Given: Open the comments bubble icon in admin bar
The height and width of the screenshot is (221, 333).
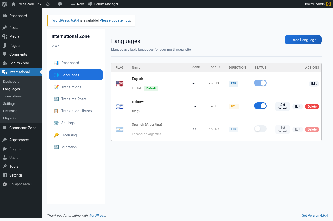Looking at the screenshot, I should coord(60,4).
